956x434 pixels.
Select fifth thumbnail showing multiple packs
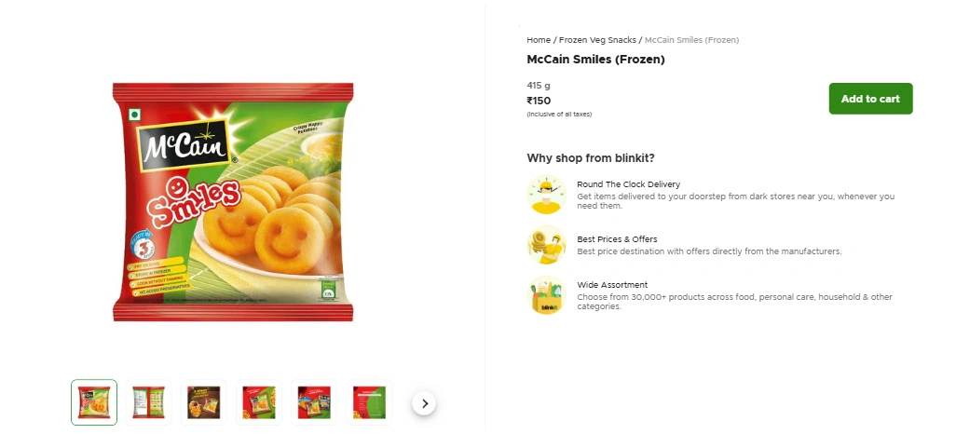coord(313,402)
